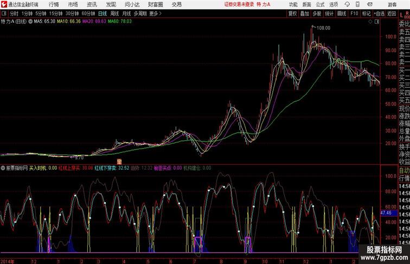Click the 2014年 date axis label
This screenshot has height=264, width=410.
point(8,261)
